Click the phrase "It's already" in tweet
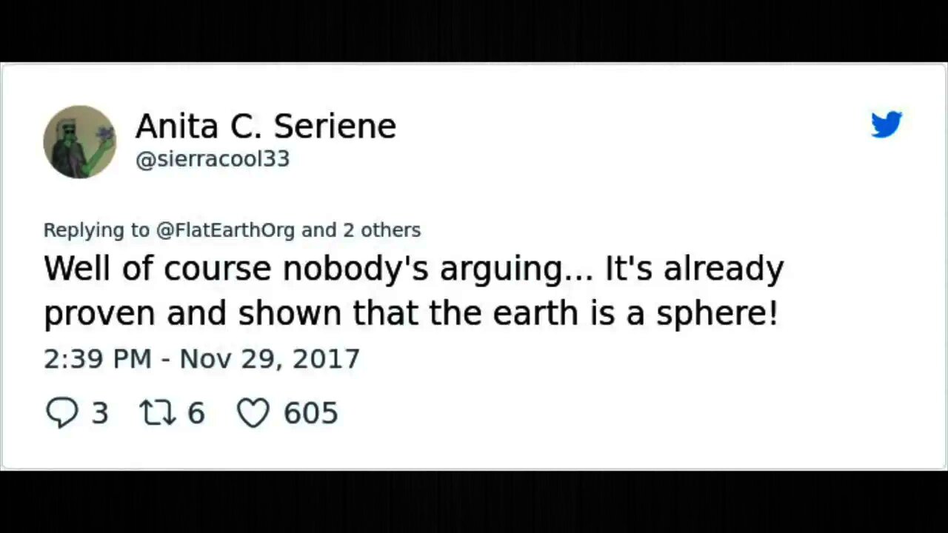The width and height of the screenshot is (948, 533). [x=695, y=269]
